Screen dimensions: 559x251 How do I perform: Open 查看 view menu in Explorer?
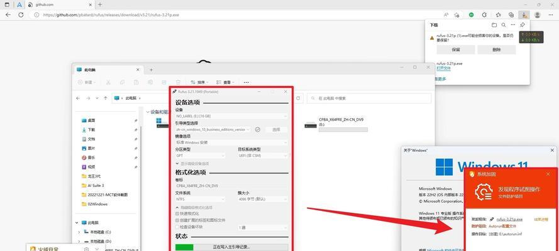tap(225, 82)
